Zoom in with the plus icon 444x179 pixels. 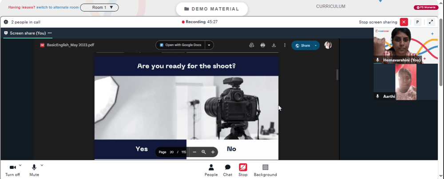[x=213, y=152]
